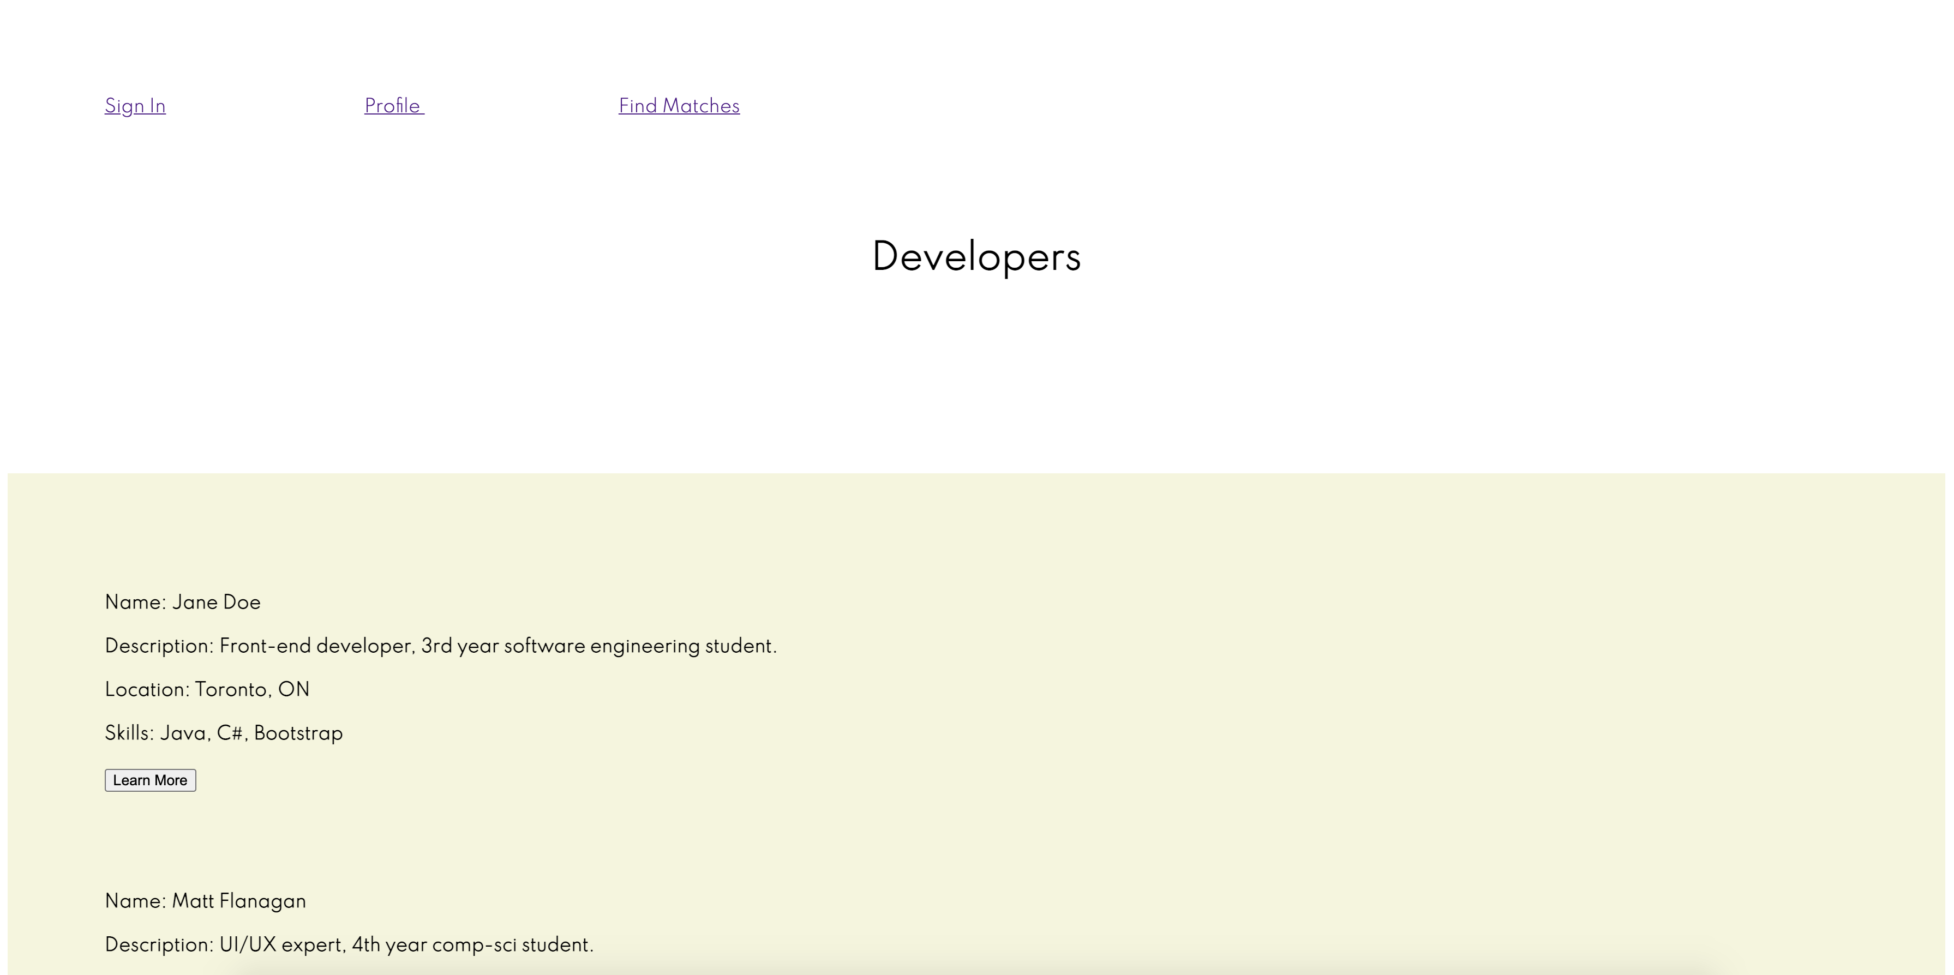Click the Skills: Java, C#, Bootstrap line
Screen dimensions: 1954x975
[224, 733]
